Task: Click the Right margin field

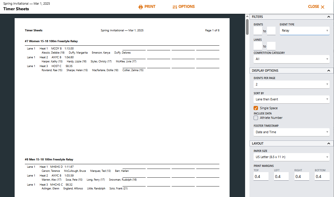Action: click(x=302, y=177)
